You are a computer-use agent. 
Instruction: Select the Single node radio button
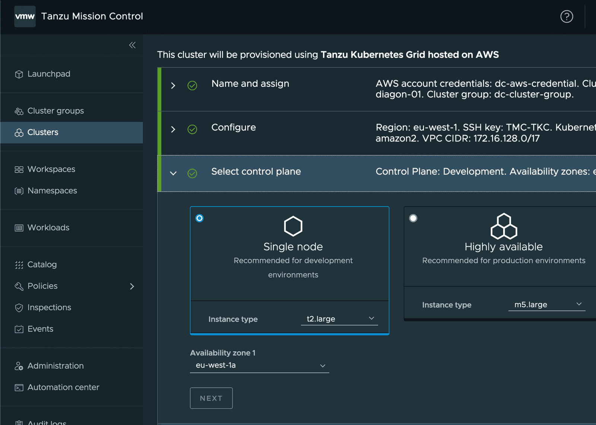(200, 218)
